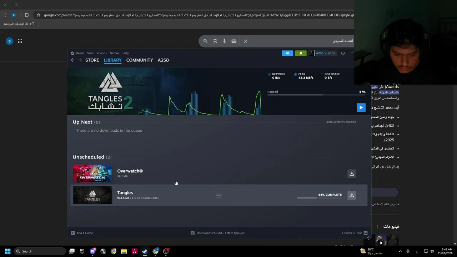Click the Chrome address bar URL

(x=199, y=15)
